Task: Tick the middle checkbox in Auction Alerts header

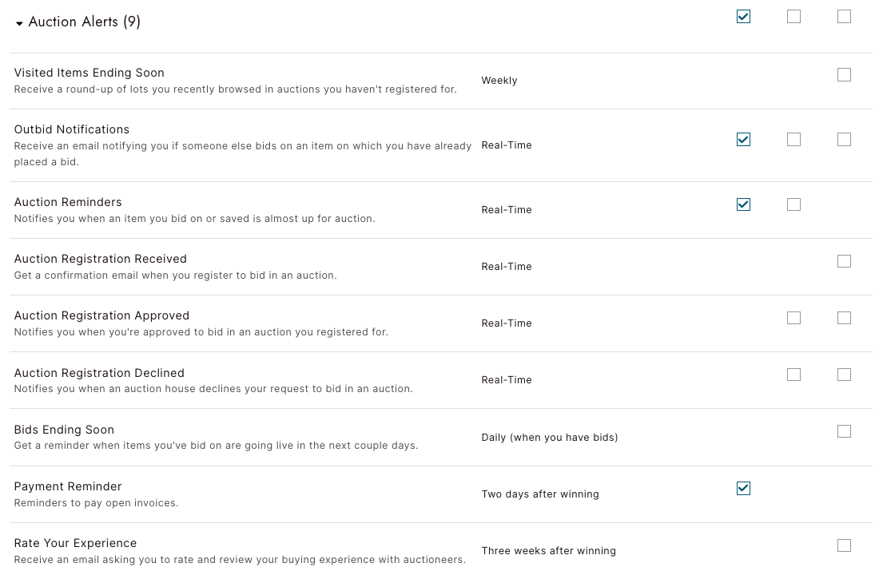Action: [793, 17]
